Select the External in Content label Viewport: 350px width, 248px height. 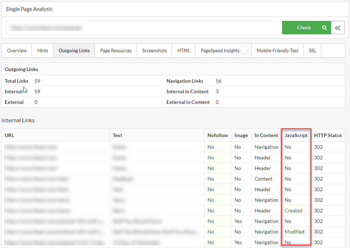(x=188, y=102)
